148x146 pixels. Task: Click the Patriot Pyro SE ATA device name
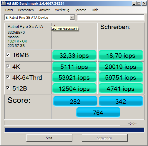[x=25, y=26]
